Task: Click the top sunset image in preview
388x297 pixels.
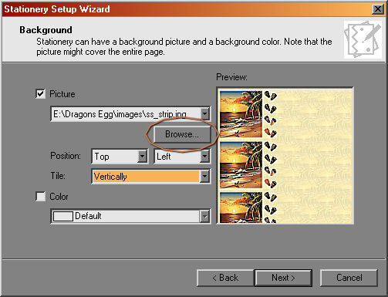Action: (x=241, y=114)
